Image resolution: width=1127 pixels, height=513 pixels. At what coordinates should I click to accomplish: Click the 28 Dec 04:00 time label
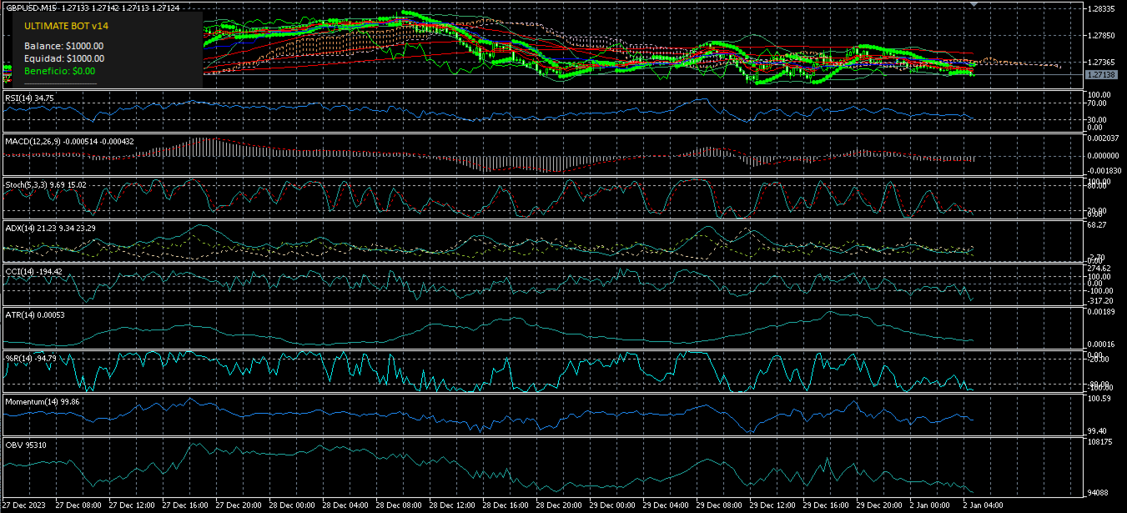(346, 505)
